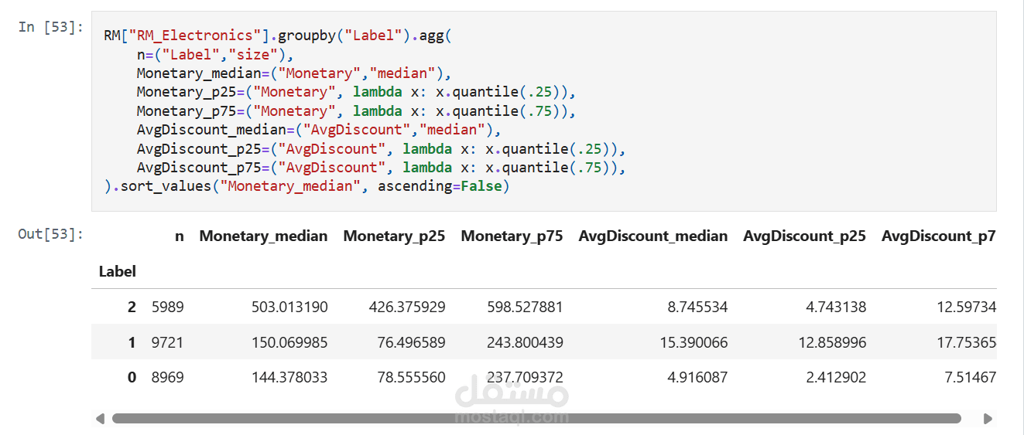Click the cell with count 5989
This screenshot has height=435, width=1024.
click(167, 308)
